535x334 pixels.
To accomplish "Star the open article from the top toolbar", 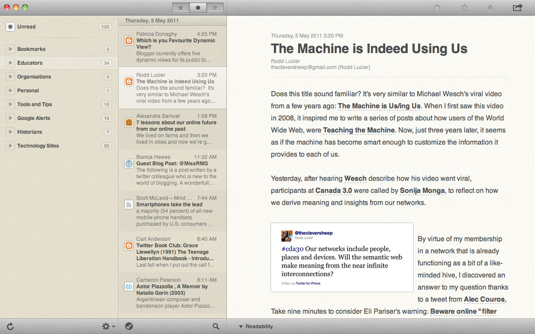I will point(464,7).
